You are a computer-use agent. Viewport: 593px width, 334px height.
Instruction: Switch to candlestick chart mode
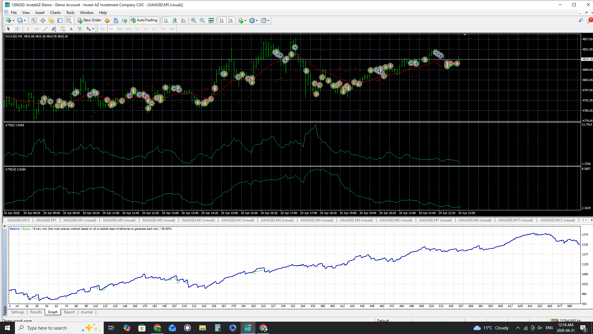(175, 20)
